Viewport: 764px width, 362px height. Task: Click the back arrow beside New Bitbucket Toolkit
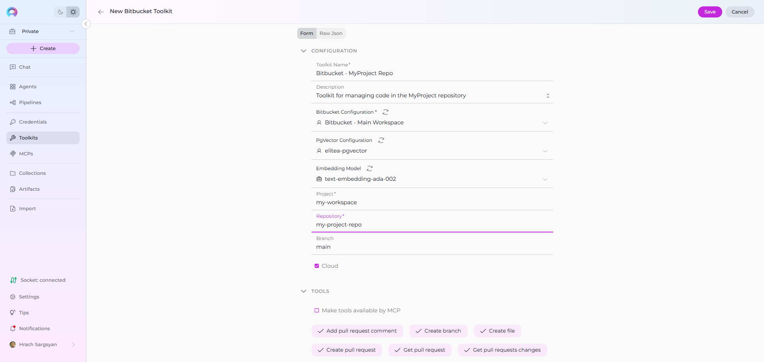[101, 12]
